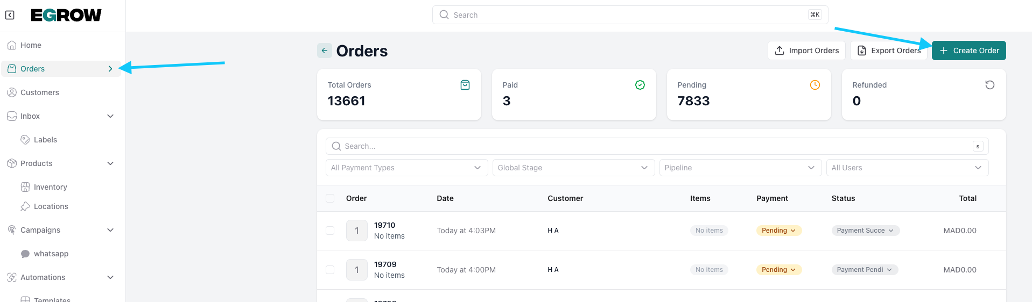This screenshot has height=302, width=1032.
Task: Expand the Global Stage filter
Action: click(573, 168)
